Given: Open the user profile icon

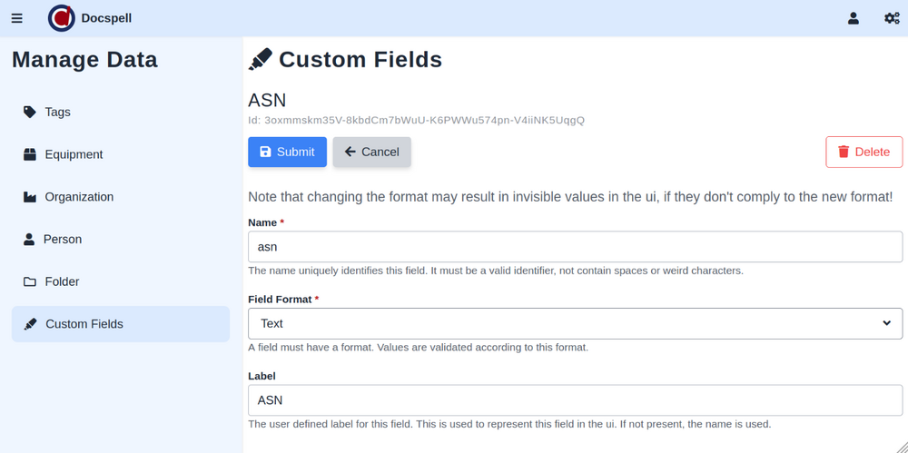Looking at the screenshot, I should point(854,18).
